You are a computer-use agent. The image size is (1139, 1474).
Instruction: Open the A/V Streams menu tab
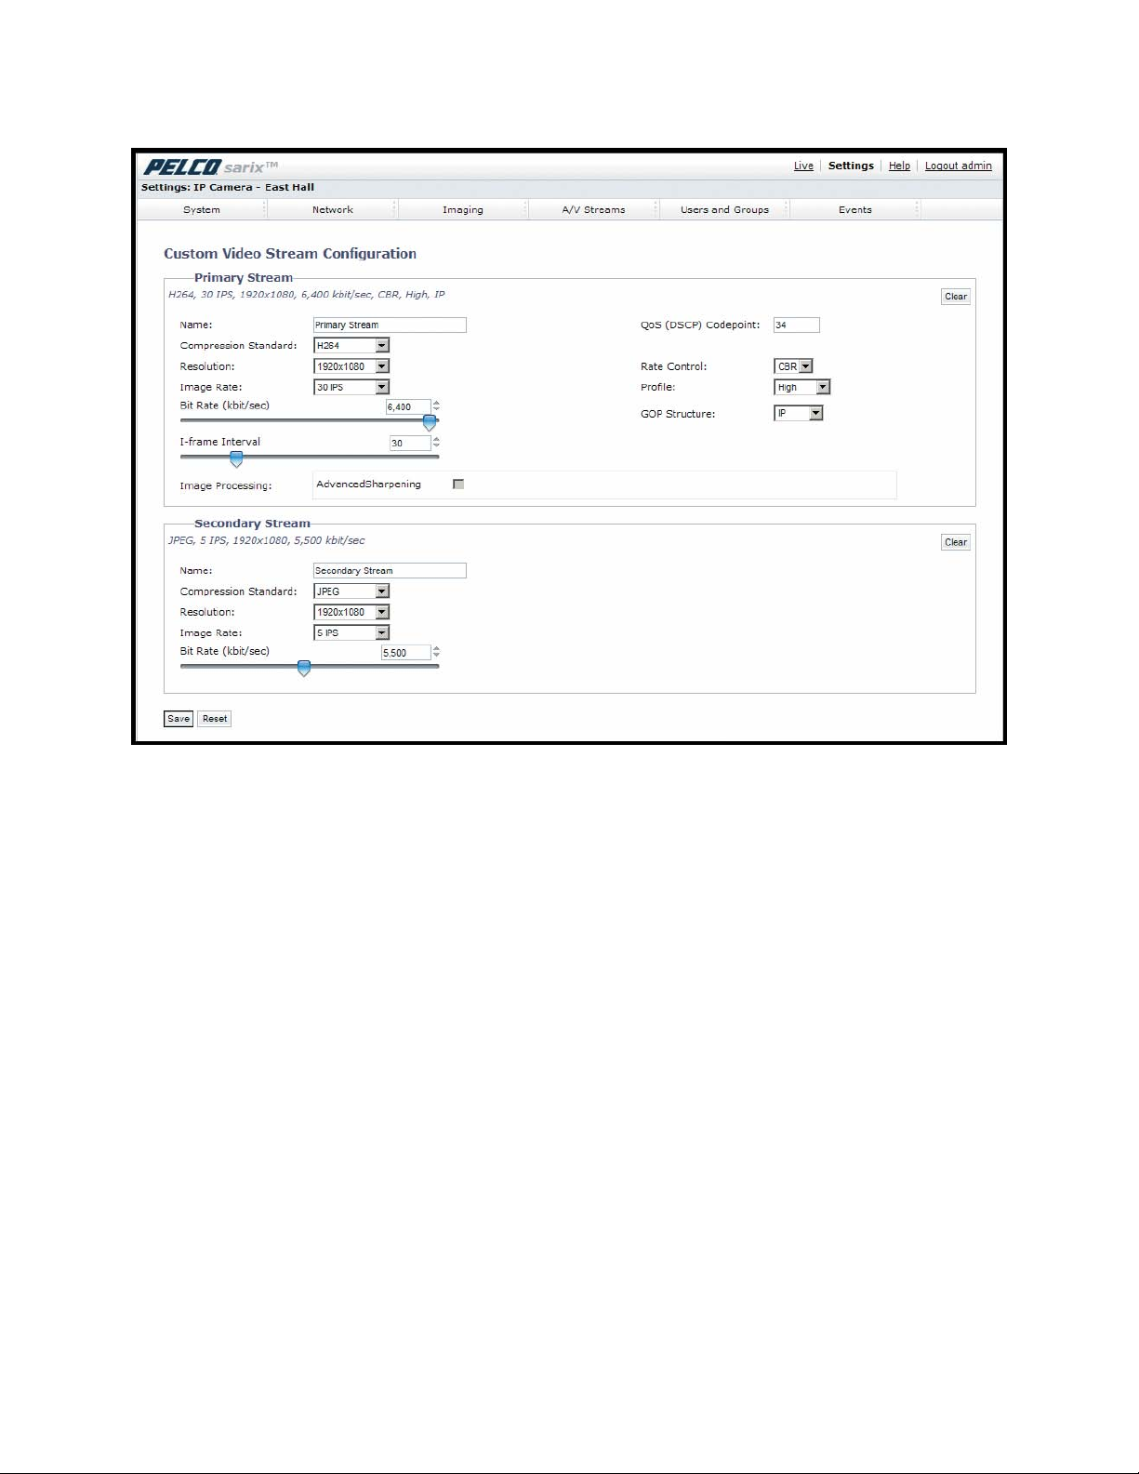pos(593,210)
